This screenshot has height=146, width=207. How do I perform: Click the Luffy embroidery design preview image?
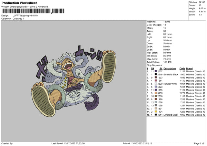coord(74,81)
